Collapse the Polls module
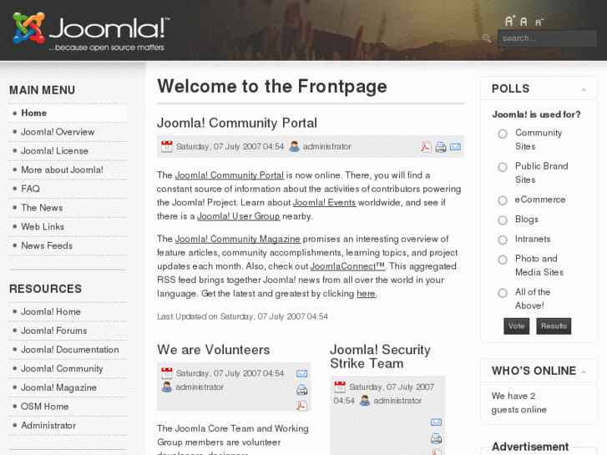The width and height of the screenshot is (607, 455). (584, 89)
